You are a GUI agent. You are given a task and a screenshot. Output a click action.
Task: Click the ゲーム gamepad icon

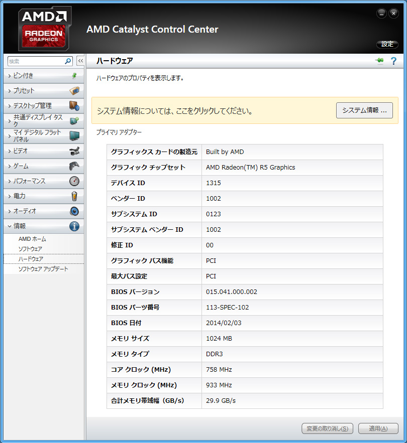pos(74,166)
